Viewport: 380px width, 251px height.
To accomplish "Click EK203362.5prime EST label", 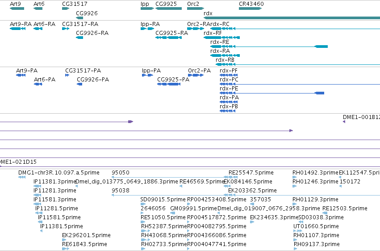I will click(252, 191).
